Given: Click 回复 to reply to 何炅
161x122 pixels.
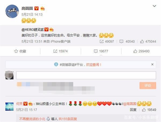Looking at the screenshot, I should [x=133, y=110].
